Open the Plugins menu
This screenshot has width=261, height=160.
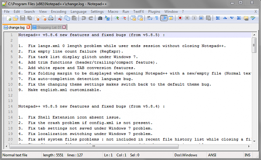point(154,11)
